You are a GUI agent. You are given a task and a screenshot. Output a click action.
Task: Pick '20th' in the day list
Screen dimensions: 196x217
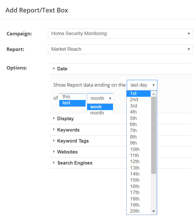coord(139,211)
